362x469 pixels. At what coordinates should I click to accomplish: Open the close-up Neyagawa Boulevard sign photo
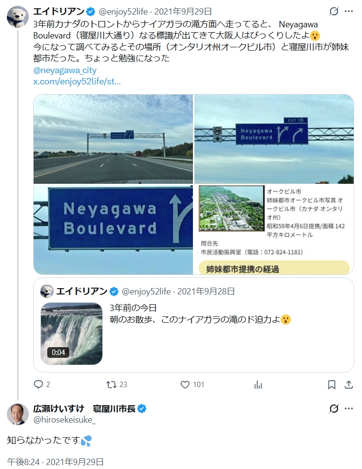click(113, 229)
